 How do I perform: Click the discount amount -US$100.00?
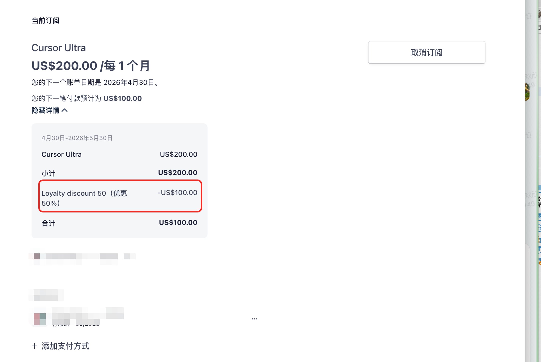(177, 192)
